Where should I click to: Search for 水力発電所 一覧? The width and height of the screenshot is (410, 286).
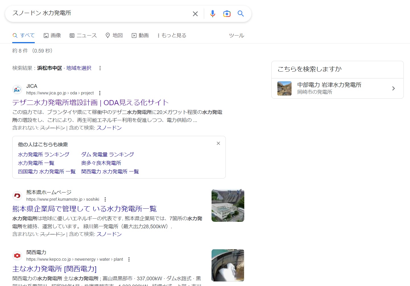click(x=36, y=163)
